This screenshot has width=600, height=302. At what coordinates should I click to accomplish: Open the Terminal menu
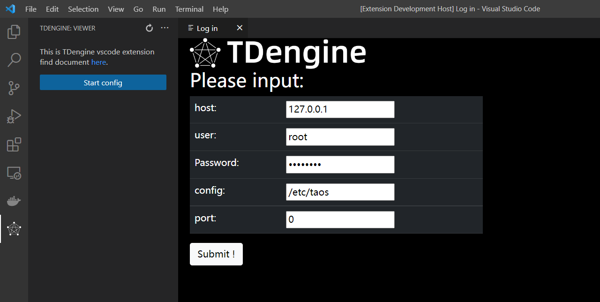click(x=189, y=9)
